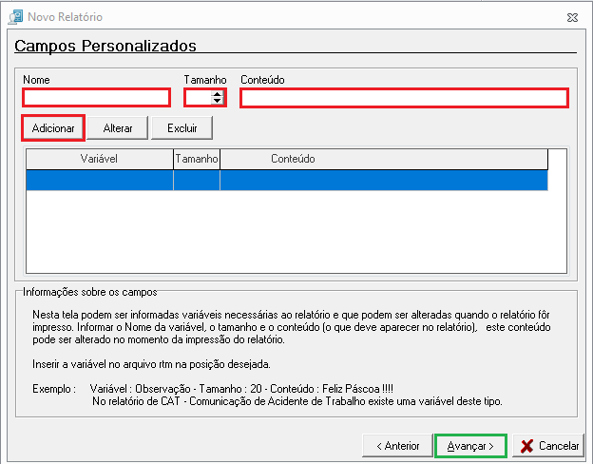Image resolution: width=593 pixels, height=464 pixels.
Task: Proceed with the Avançar button
Action: [x=470, y=446]
